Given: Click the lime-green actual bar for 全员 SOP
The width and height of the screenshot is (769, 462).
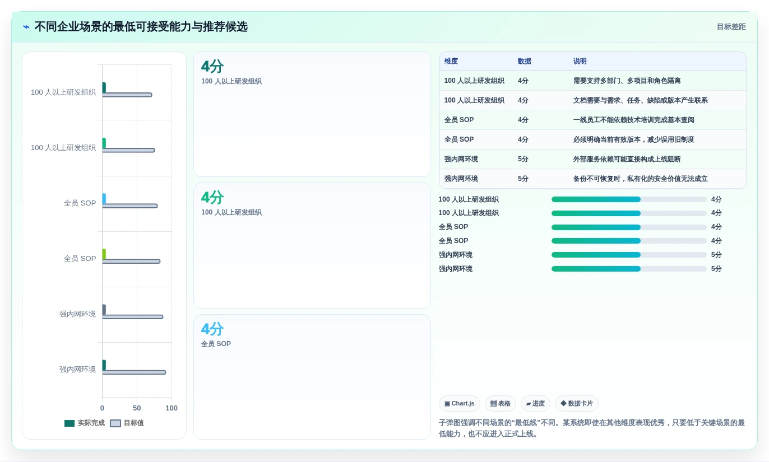Looking at the screenshot, I should [104, 254].
